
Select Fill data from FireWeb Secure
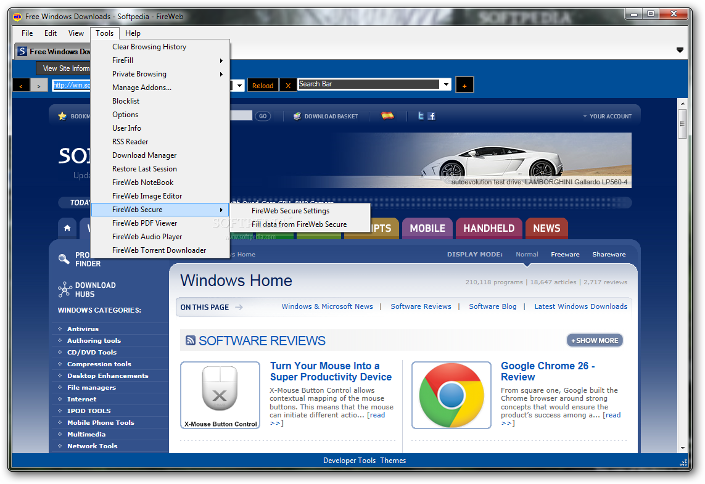[300, 224]
